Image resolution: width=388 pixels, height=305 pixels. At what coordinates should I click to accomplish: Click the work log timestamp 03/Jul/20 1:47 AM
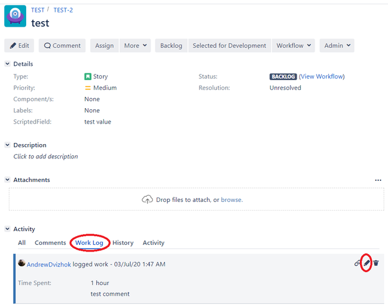coord(140,264)
